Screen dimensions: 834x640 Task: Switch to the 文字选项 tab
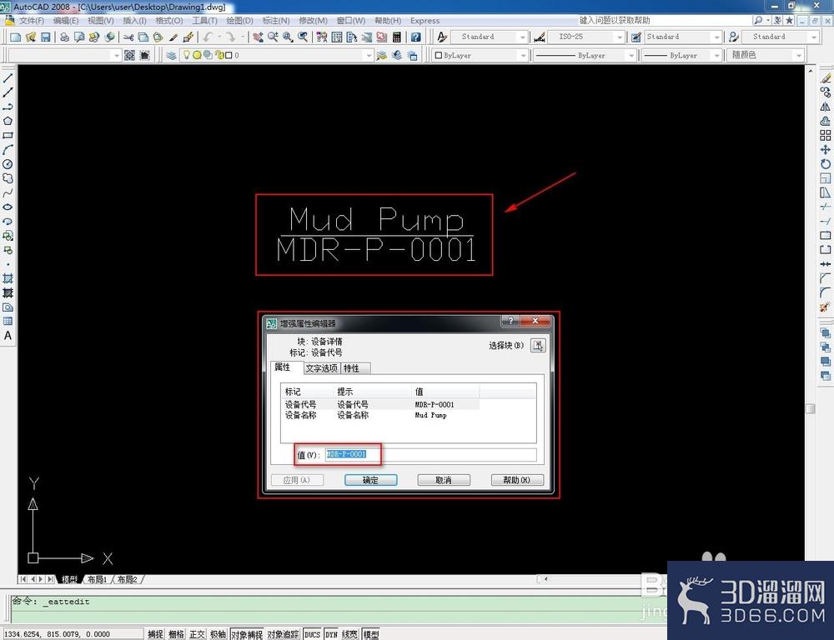[x=321, y=367]
